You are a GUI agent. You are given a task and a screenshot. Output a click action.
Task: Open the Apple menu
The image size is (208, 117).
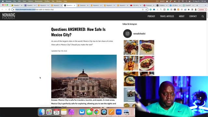pos(3,1)
